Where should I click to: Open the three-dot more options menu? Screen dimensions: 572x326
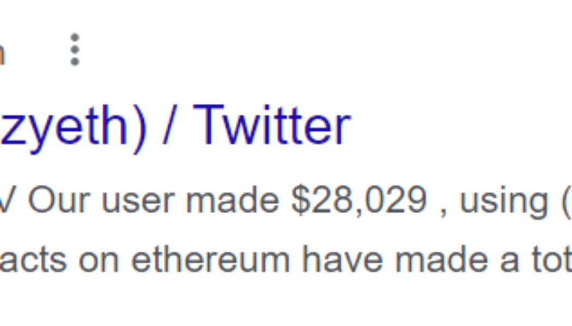[75, 49]
